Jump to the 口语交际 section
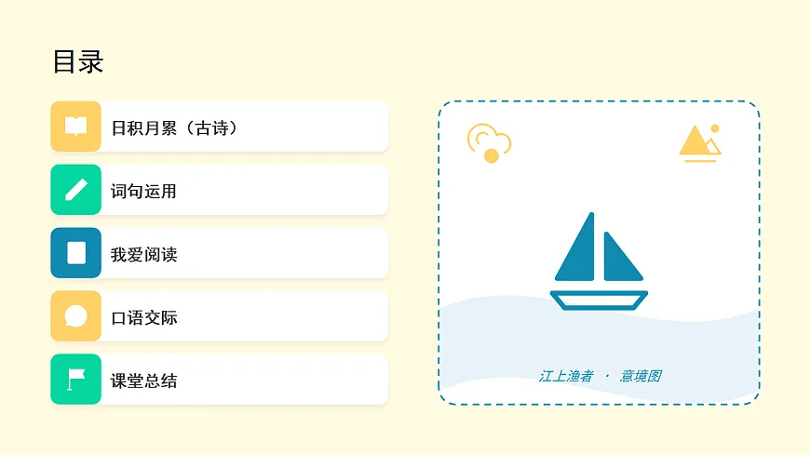Image resolution: width=810 pixels, height=455 pixels. 144,318
